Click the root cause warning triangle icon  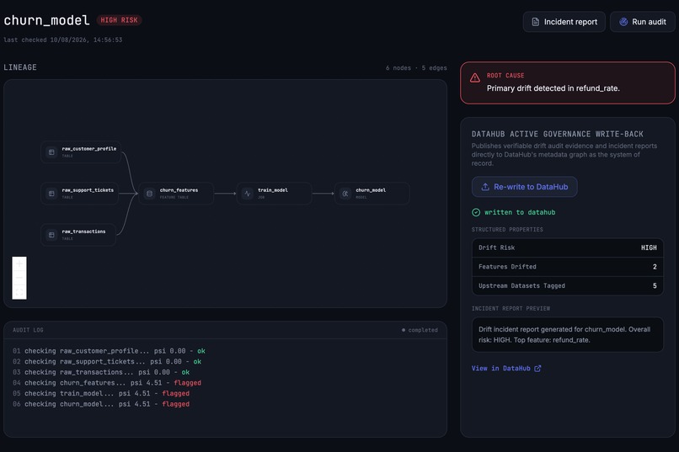[x=475, y=77]
